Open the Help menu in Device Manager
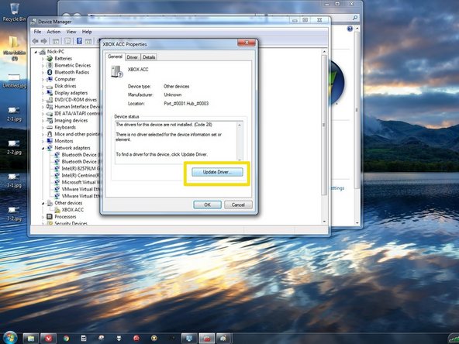The width and height of the screenshot is (459, 344). tap(87, 32)
